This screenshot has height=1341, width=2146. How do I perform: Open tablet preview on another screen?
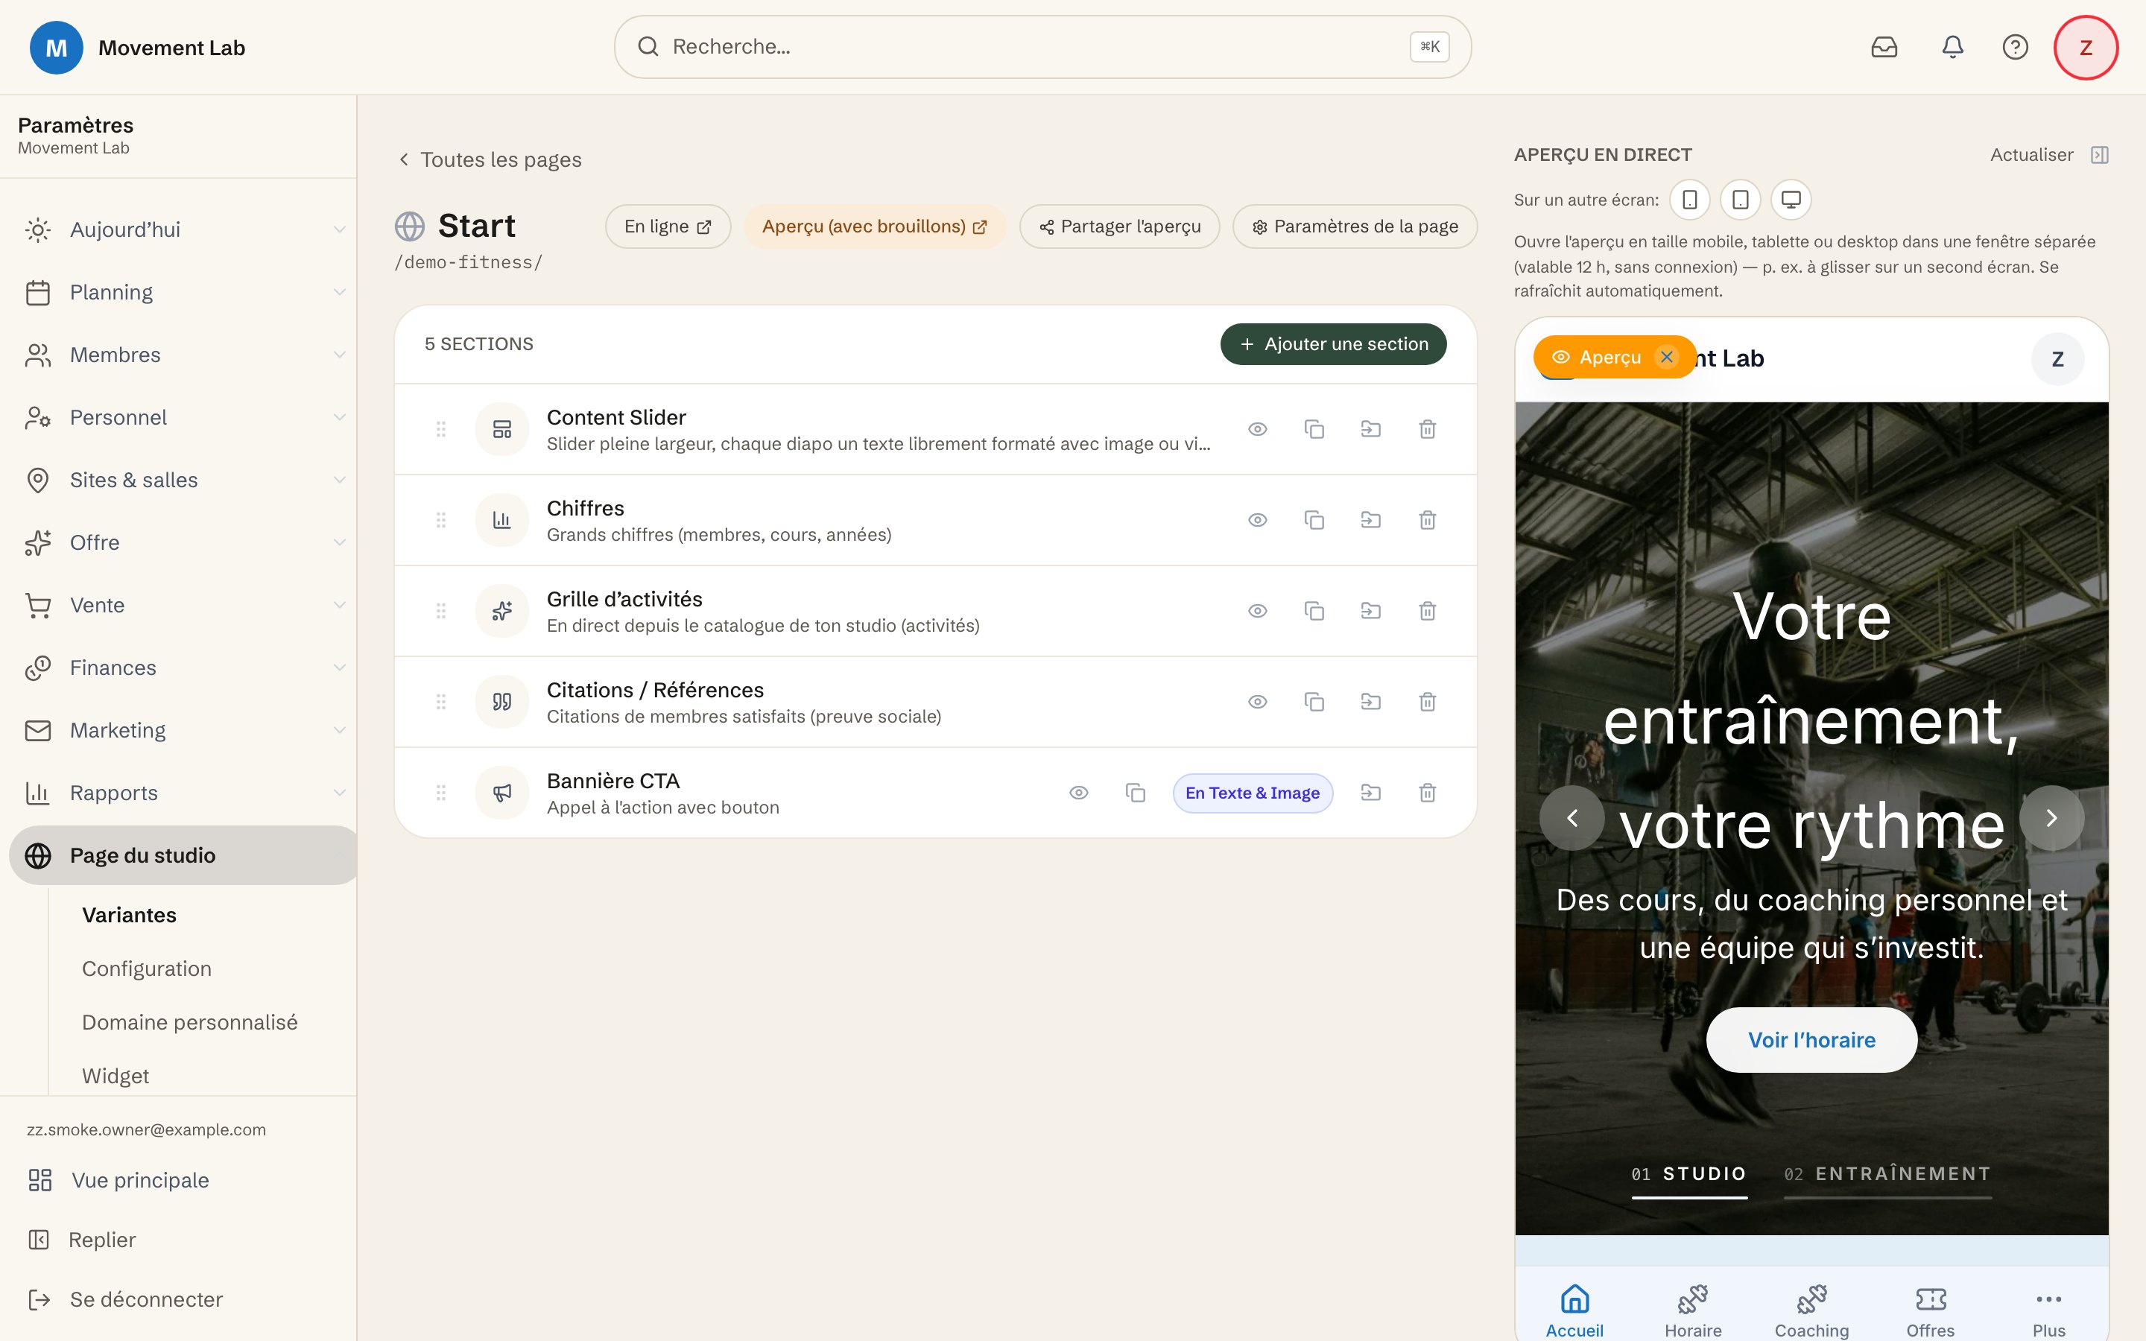tap(1740, 200)
